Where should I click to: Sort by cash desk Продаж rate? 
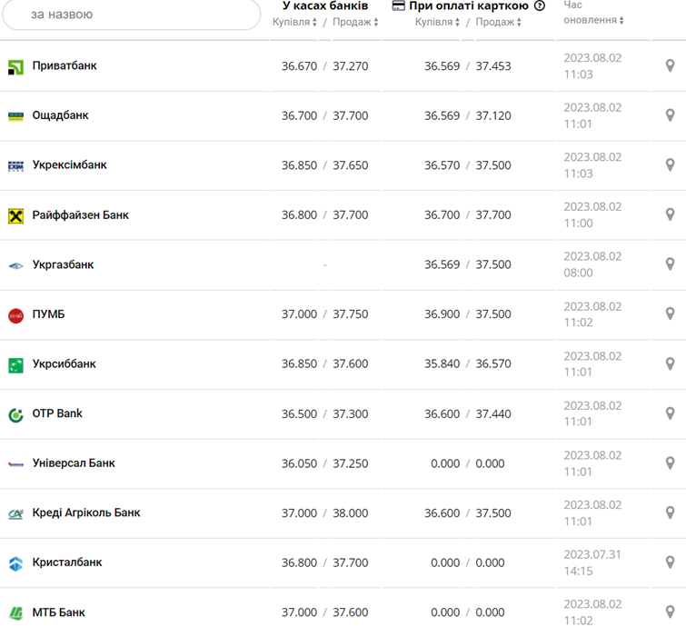click(355, 22)
